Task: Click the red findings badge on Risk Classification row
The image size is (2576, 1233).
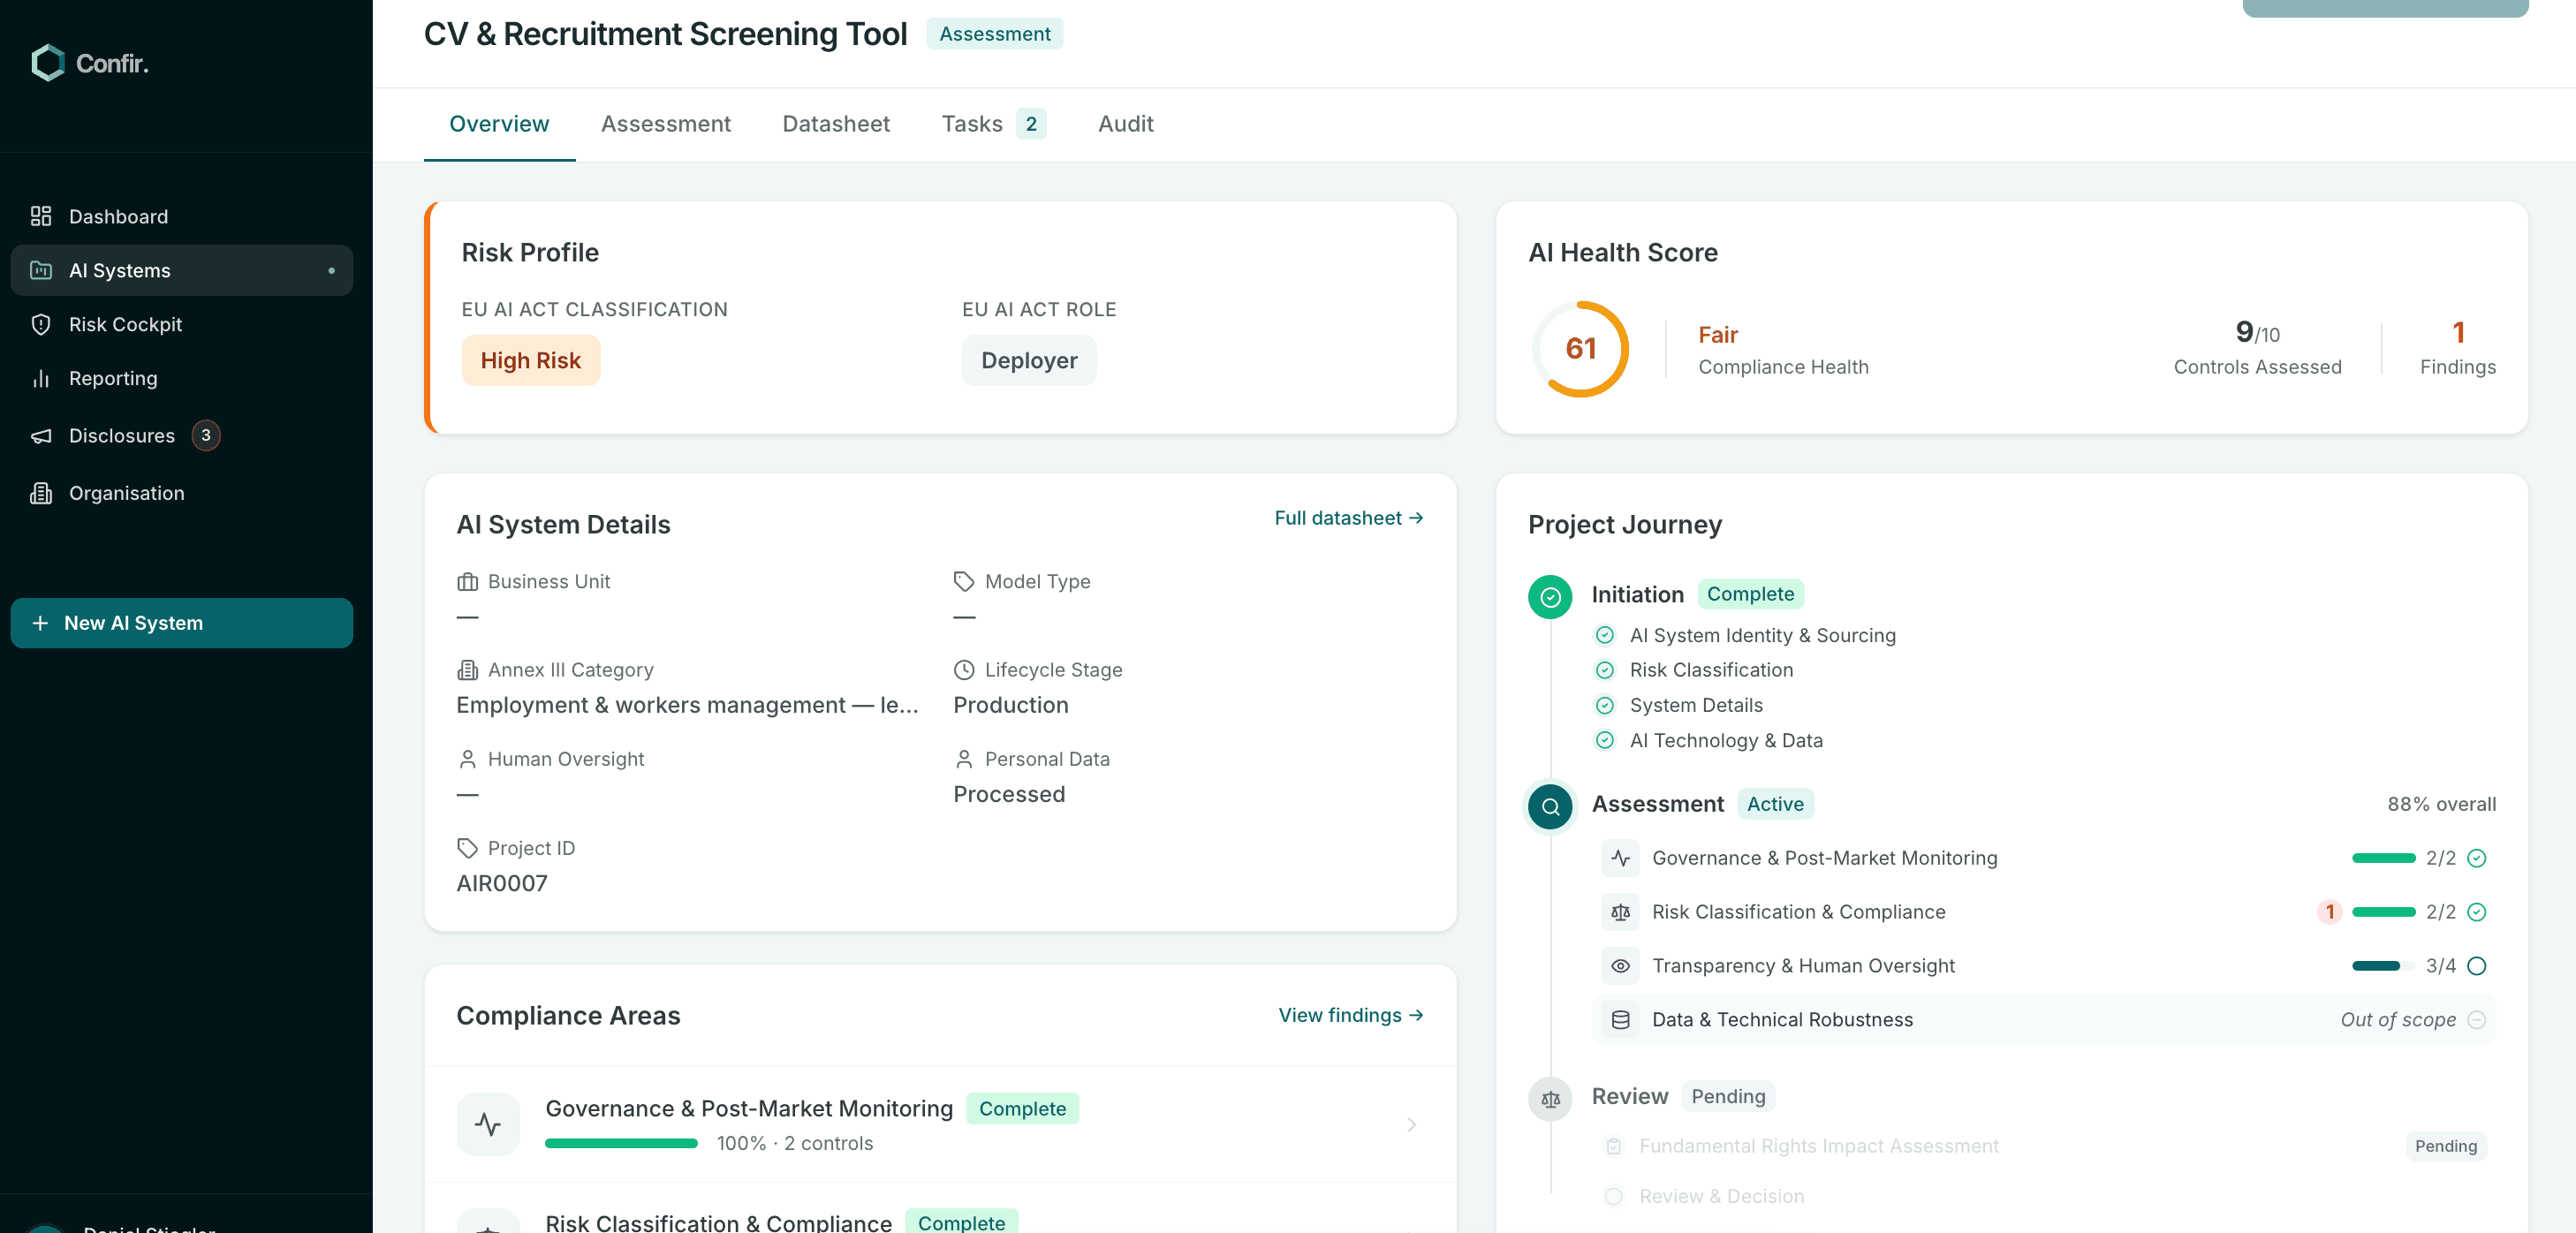Action: pos(2329,912)
